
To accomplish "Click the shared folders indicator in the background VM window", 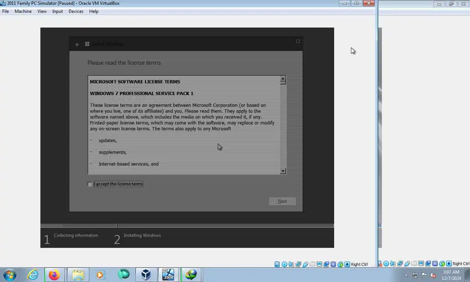I will click(414, 264).
